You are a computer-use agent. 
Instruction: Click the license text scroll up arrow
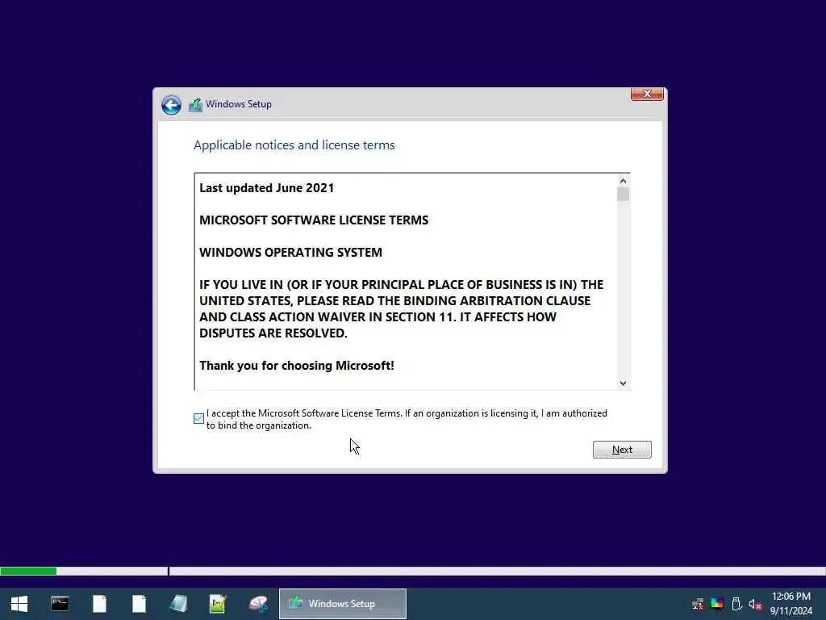(624, 181)
